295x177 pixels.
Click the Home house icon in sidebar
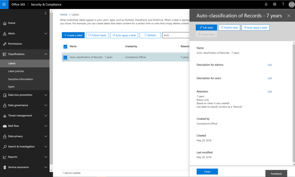coord(4,23)
